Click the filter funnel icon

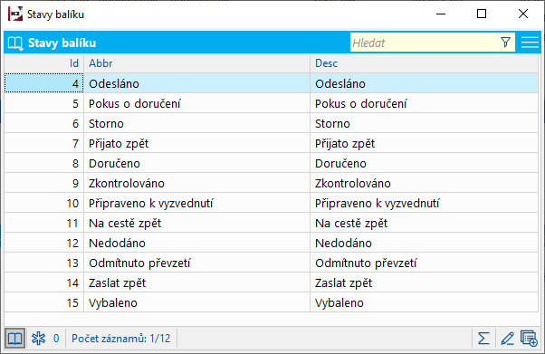pyautogui.click(x=506, y=43)
